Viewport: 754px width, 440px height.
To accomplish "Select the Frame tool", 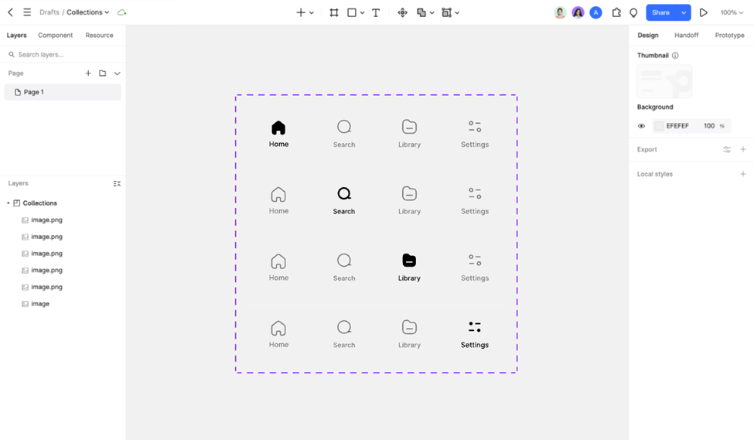I will tap(334, 12).
